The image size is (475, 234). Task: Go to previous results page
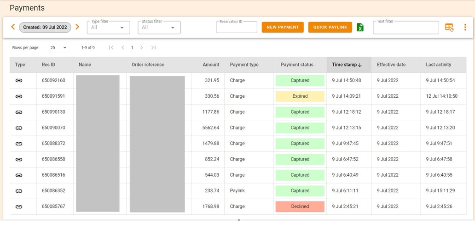pos(123,47)
